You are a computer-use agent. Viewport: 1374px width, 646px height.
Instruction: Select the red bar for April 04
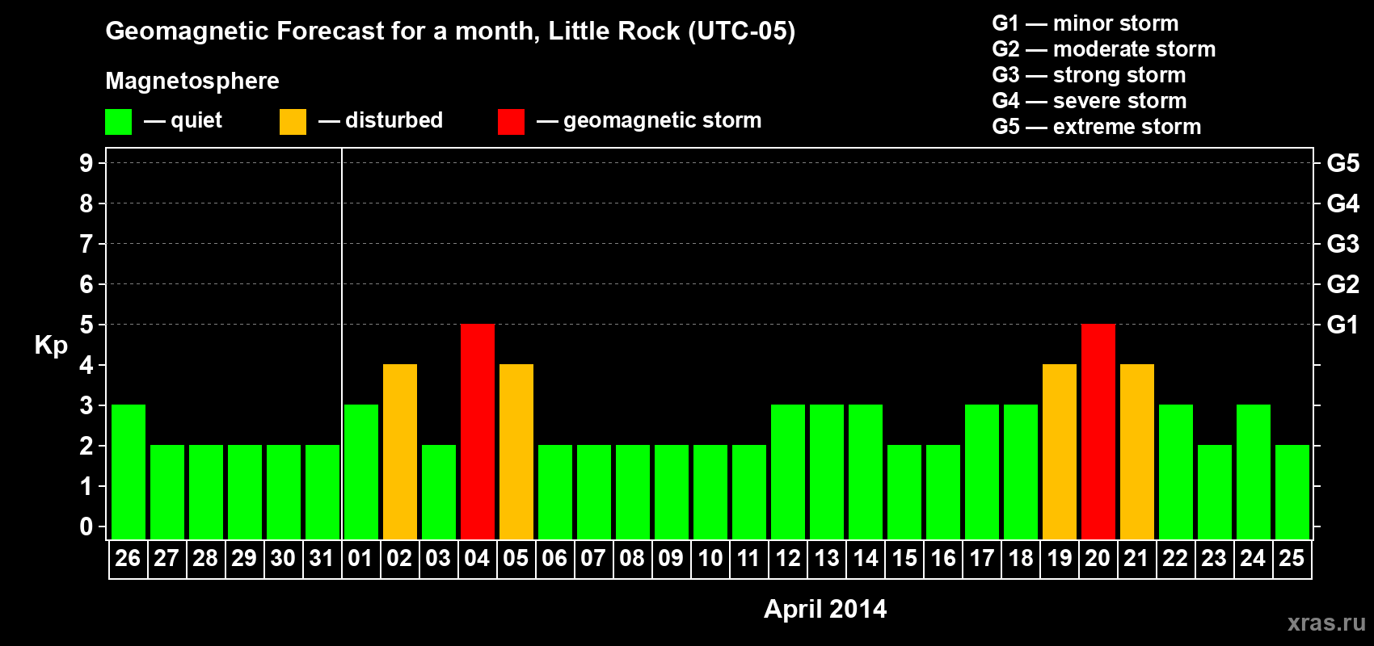(478, 431)
